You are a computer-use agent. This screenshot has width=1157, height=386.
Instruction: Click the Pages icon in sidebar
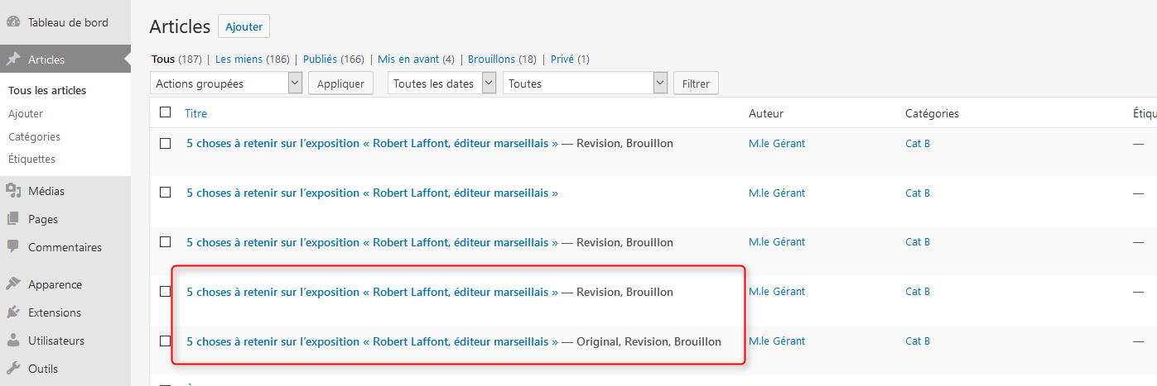click(13, 219)
